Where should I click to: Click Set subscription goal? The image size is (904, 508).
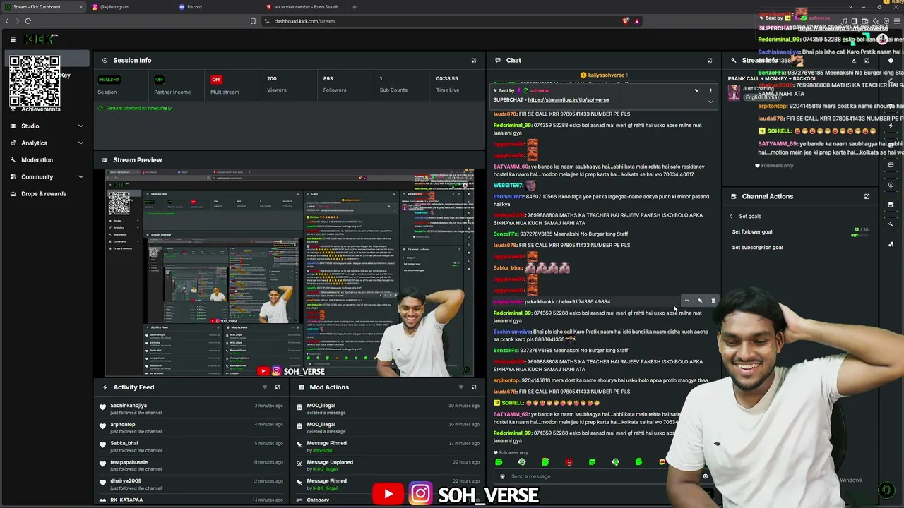click(x=757, y=248)
